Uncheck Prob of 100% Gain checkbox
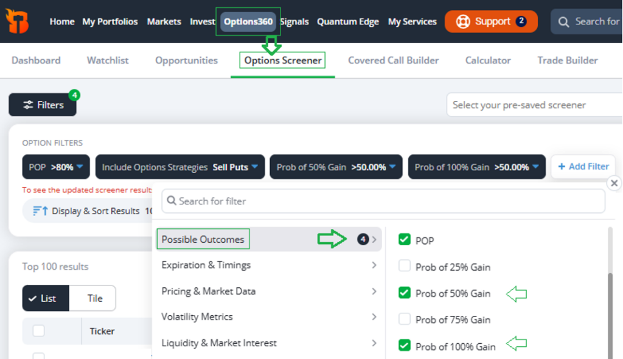This screenshot has width=623, height=359. [405, 345]
